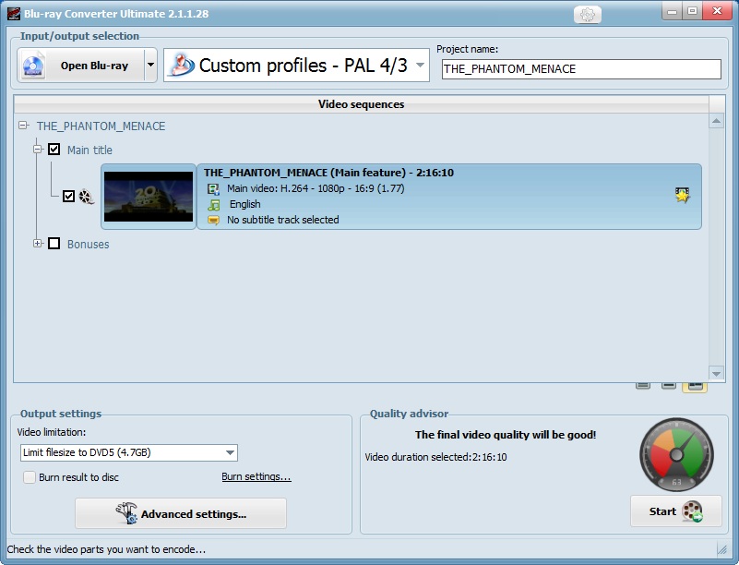Click the tools icon on Advanced settings
Screen dimensions: 739x565
(126, 513)
